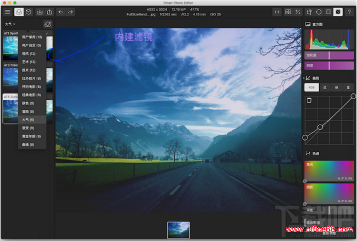The height and width of the screenshot is (241, 357).
Task: Apply the AT1 Spotlight filter thumbnail
Action: (x=10, y=45)
